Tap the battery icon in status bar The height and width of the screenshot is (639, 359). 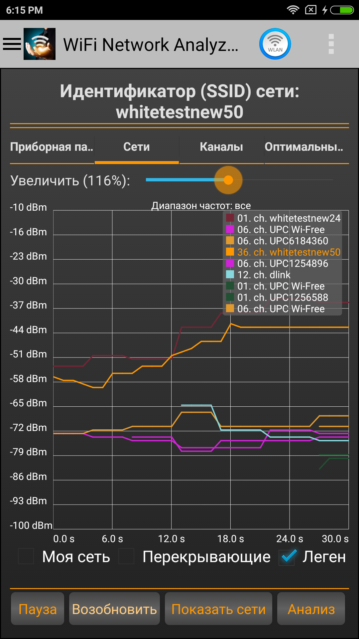coord(342,10)
